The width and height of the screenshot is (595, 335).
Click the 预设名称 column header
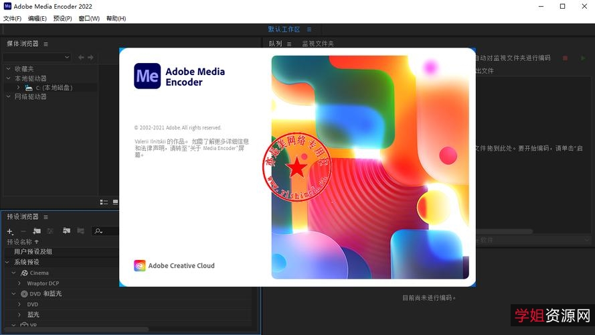(19, 242)
